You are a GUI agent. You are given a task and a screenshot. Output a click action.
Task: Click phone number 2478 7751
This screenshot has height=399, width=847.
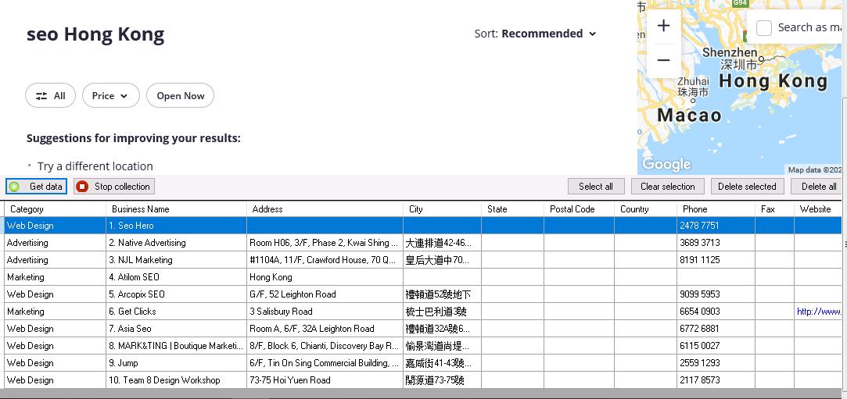pos(699,226)
